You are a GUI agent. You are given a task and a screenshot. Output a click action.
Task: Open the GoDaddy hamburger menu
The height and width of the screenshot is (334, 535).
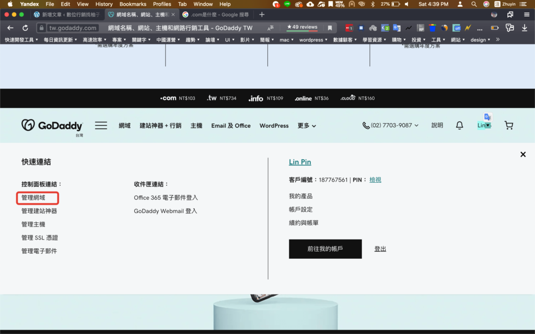(x=101, y=125)
